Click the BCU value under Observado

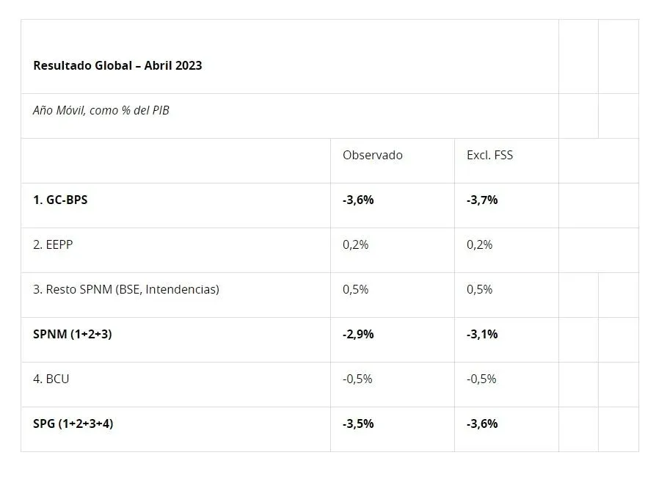[357, 379]
